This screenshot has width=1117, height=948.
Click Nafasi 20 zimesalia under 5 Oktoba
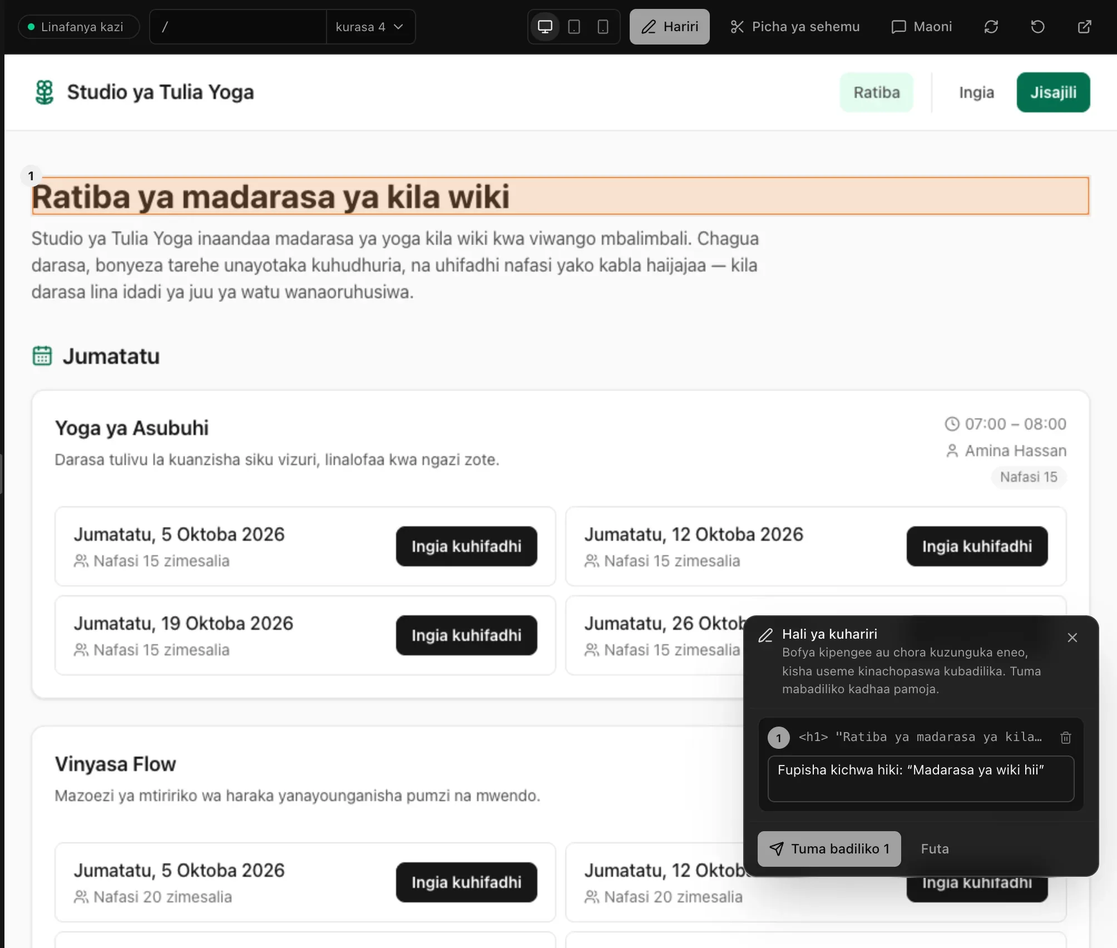coord(162,897)
